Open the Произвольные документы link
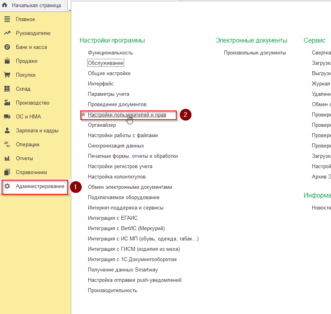331x314 pixels. (255, 53)
